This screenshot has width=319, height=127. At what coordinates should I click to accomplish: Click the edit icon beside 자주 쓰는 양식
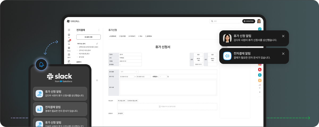click(97, 43)
